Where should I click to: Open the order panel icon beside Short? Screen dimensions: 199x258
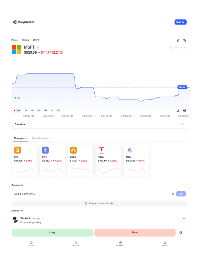click(x=181, y=233)
